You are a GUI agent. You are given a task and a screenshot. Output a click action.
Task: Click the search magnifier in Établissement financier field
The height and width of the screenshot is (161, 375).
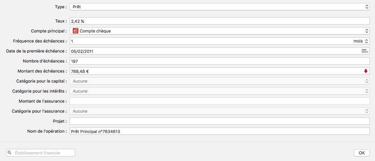coord(9,153)
